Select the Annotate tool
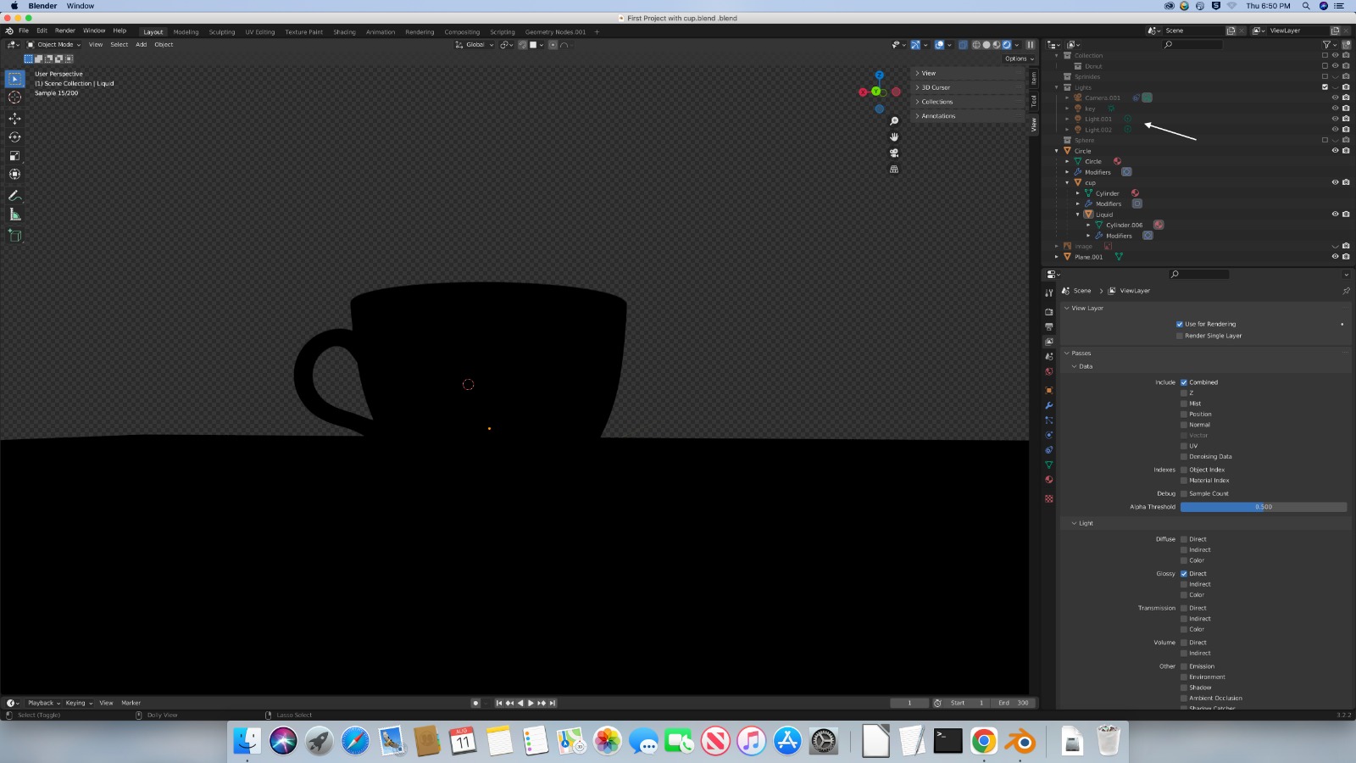Viewport: 1356px width, 763px height. pyautogui.click(x=14, y=195)
